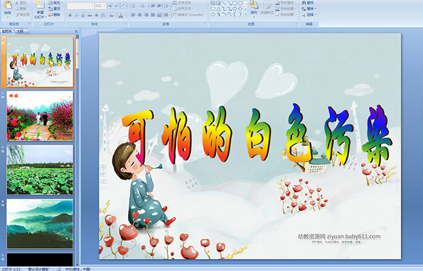Click Shape Outline (形状轮廓)
Viewport: 423px width, 271px height.
point(285,8)
